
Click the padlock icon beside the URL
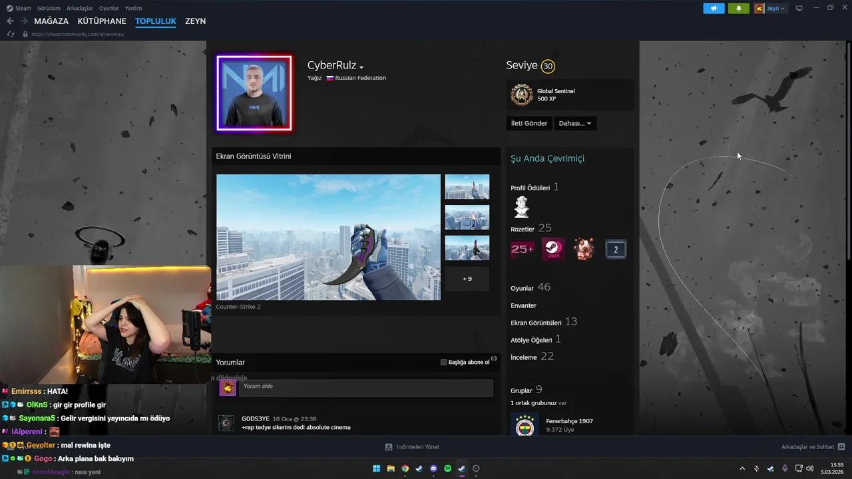(25, 34)
